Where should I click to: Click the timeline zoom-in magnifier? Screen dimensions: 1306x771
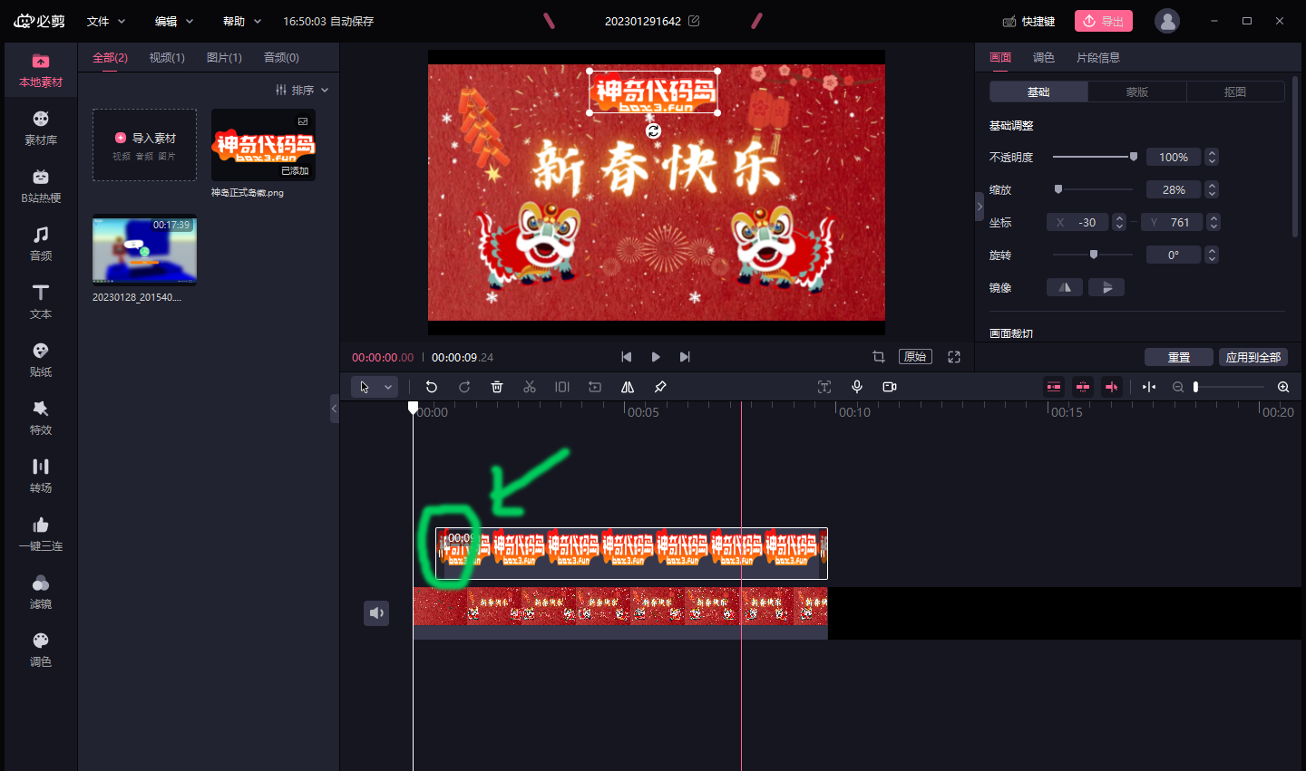(x=1283, y=387)
